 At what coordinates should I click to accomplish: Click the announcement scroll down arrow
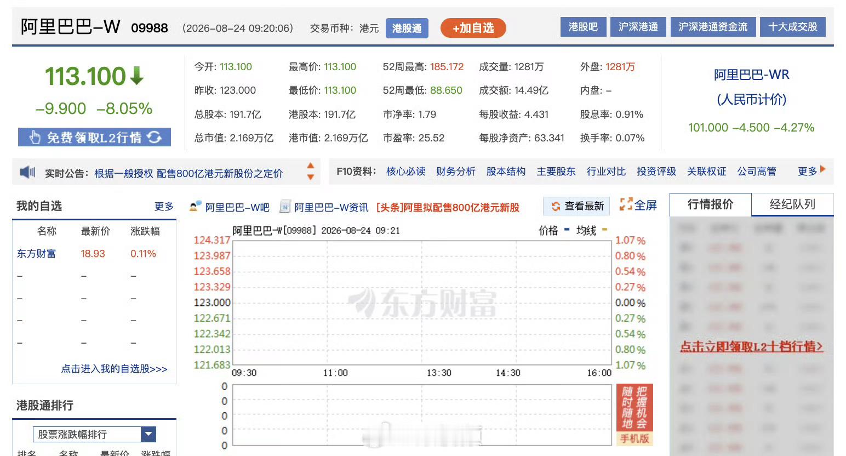(x=311, y=177)
